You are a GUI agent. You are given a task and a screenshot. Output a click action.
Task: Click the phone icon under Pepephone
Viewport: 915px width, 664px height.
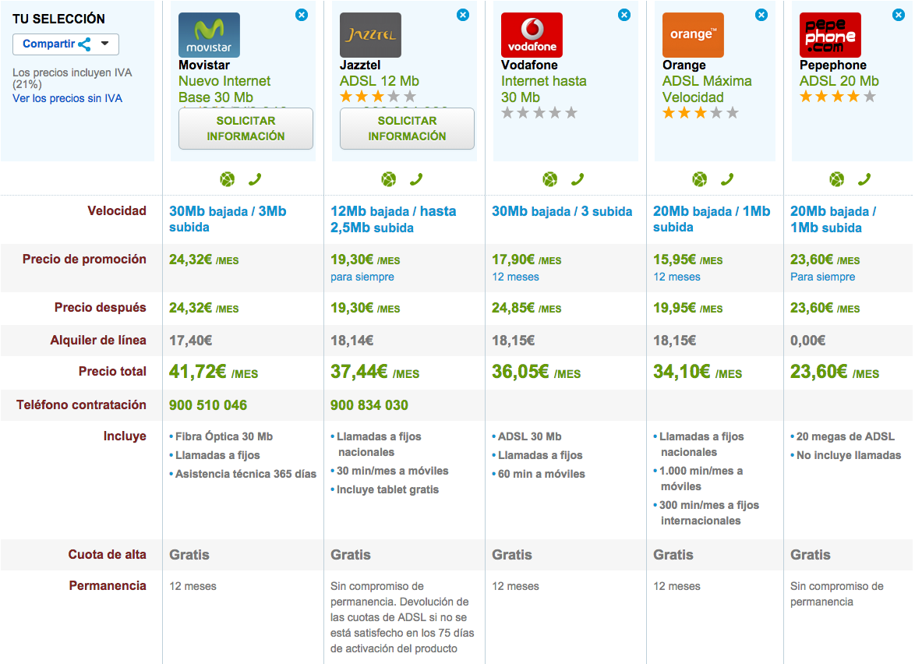[x=864, y=179]
